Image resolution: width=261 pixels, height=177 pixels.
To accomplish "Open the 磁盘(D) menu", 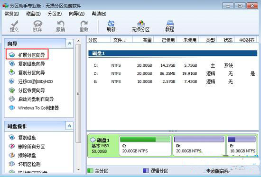I will point(34,14).
